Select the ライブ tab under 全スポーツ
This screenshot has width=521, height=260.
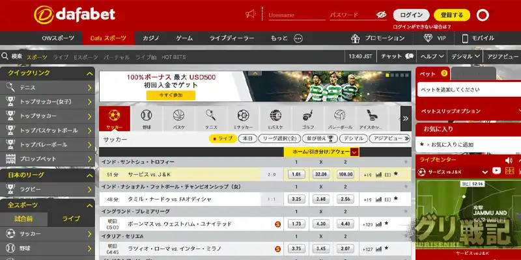click(72, 219)
